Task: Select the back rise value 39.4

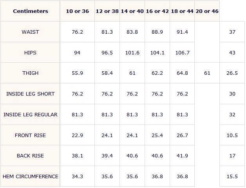Action: tap(107, 155)
